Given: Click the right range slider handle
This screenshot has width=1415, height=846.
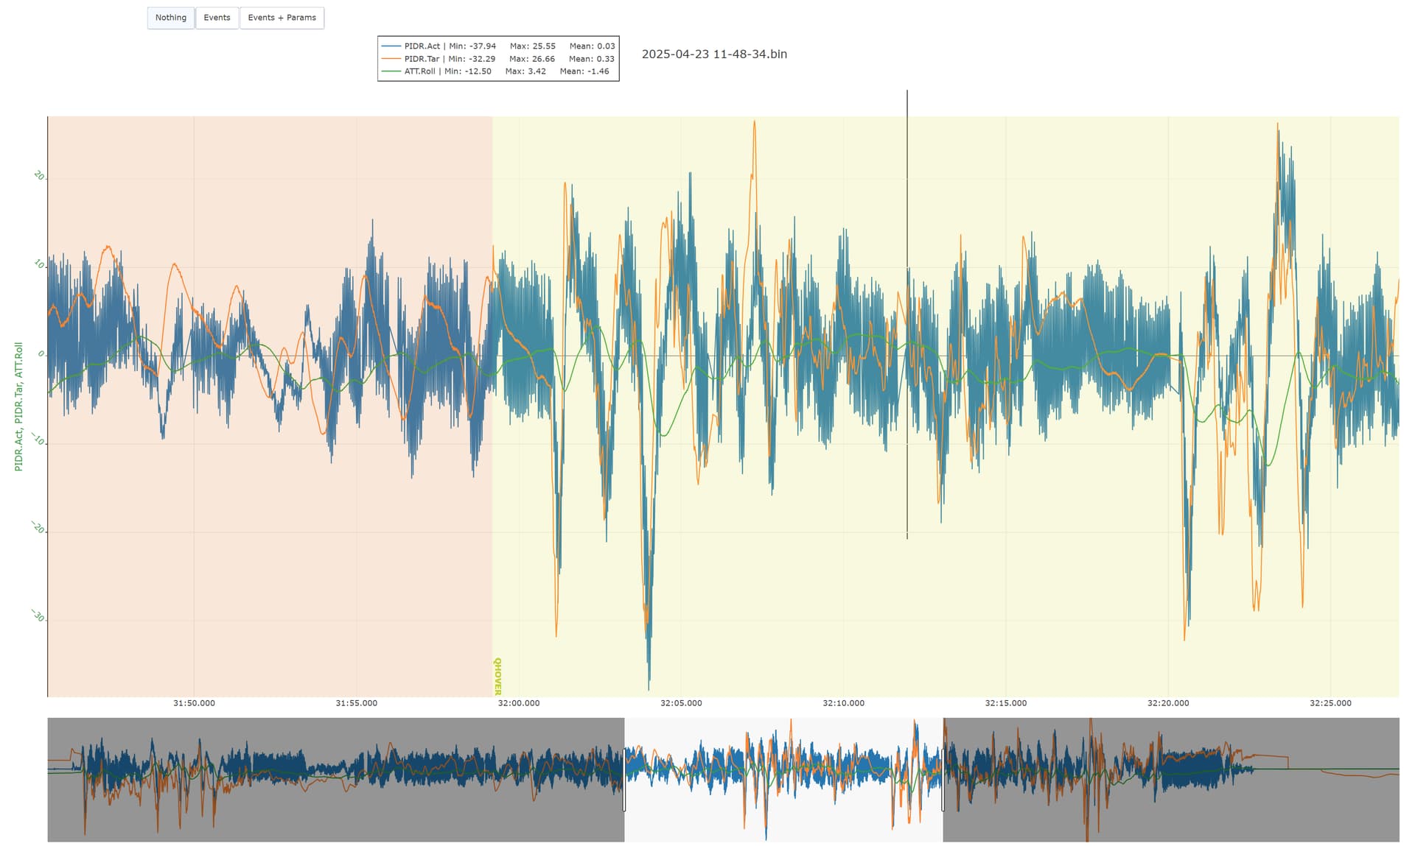Looking at the screenshot, I should click(943, 780).
